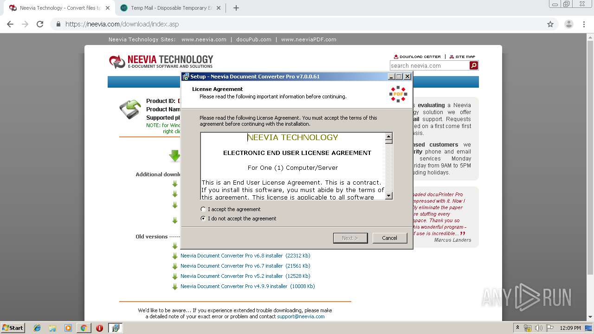Launch Internet Explorer from taskbar

[x=37, y=328]
